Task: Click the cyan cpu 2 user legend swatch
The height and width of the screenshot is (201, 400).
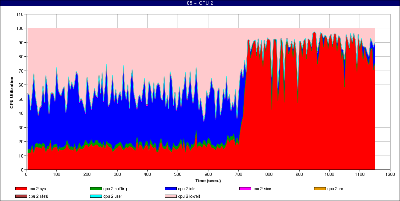Action: (96, 197)
